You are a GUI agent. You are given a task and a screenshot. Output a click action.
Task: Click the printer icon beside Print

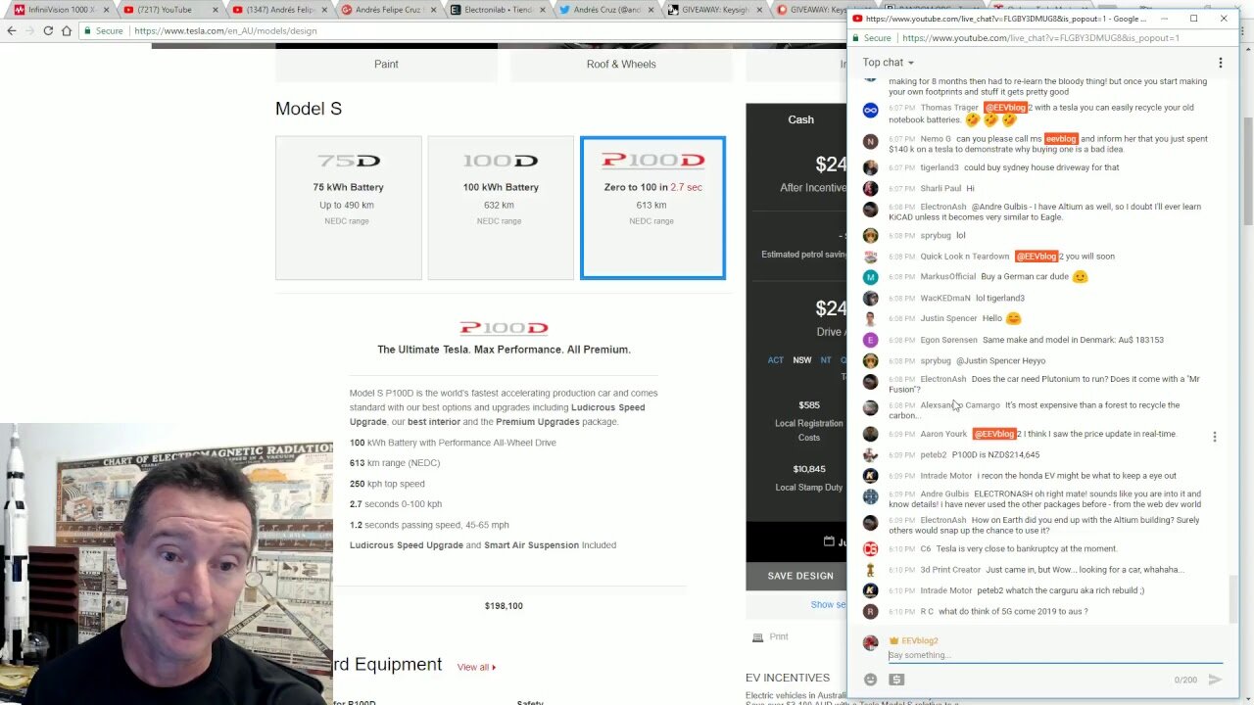[x=757, y=637]
